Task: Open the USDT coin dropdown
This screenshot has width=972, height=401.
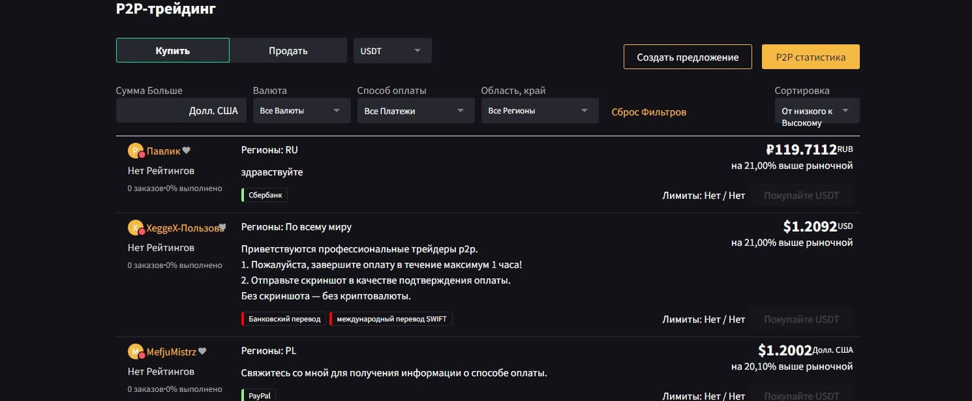Action: [392, 51]
